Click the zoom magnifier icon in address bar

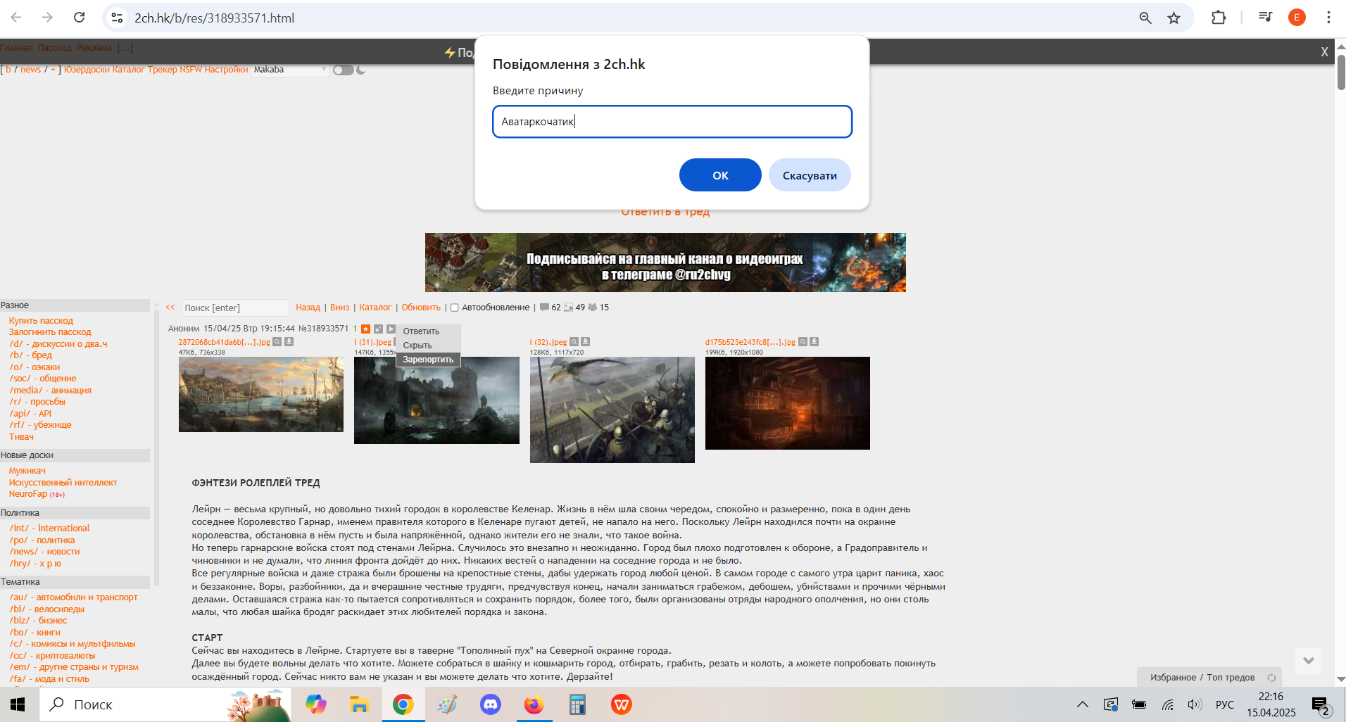[1145, 18]
